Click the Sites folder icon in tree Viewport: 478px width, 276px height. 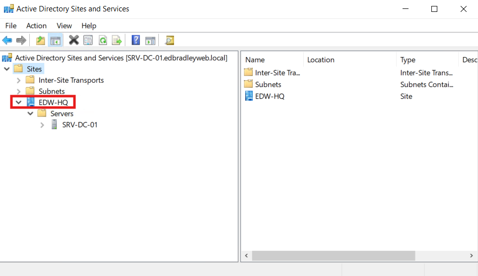18,69
